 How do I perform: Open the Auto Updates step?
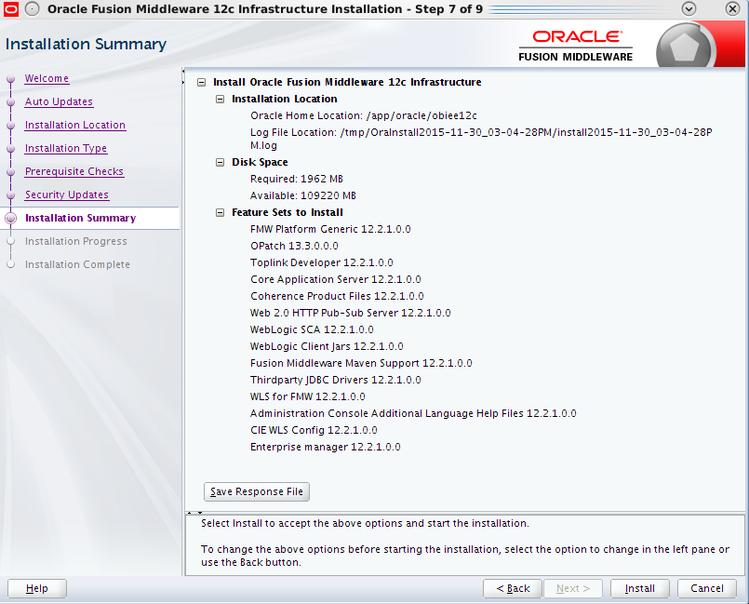[x=59, y=101]
